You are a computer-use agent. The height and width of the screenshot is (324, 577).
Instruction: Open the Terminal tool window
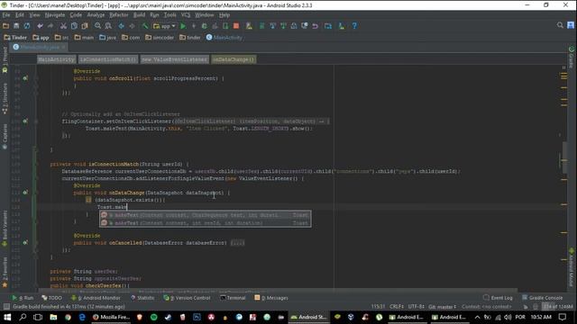[x=233, y=298]
